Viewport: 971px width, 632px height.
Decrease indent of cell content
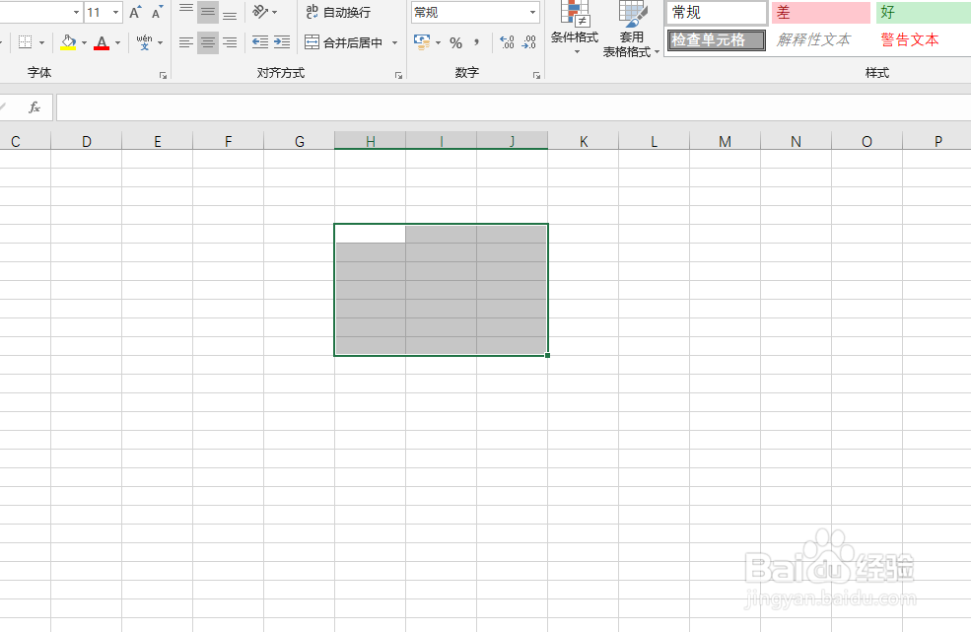click(260, 42)
